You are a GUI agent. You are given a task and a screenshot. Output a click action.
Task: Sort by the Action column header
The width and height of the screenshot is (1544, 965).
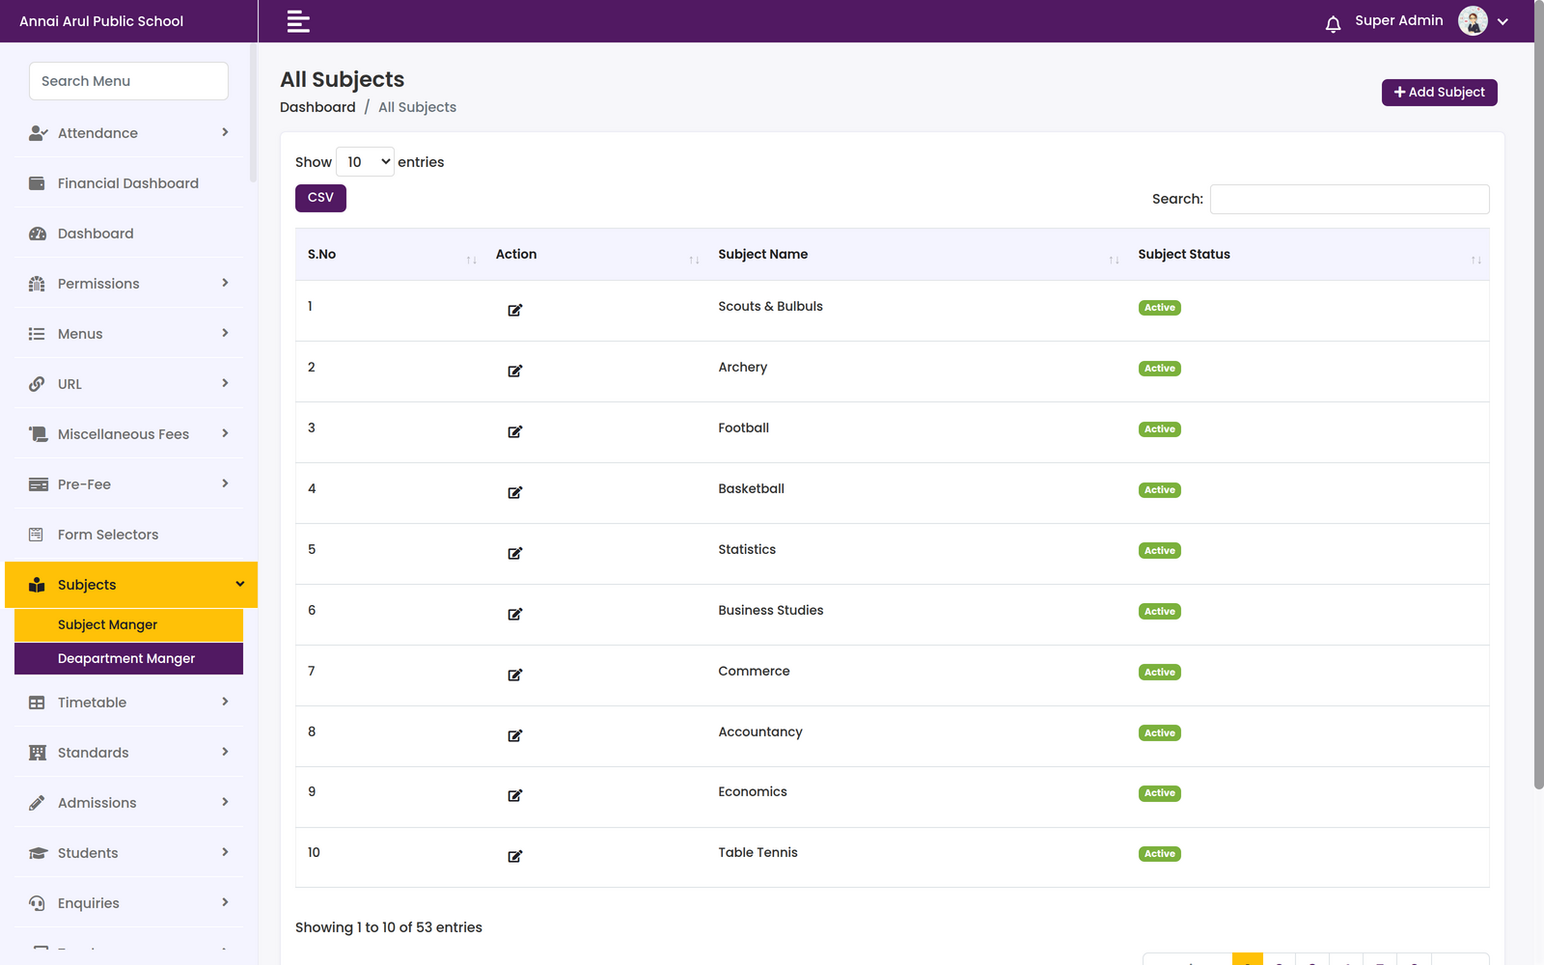(594, 255)
